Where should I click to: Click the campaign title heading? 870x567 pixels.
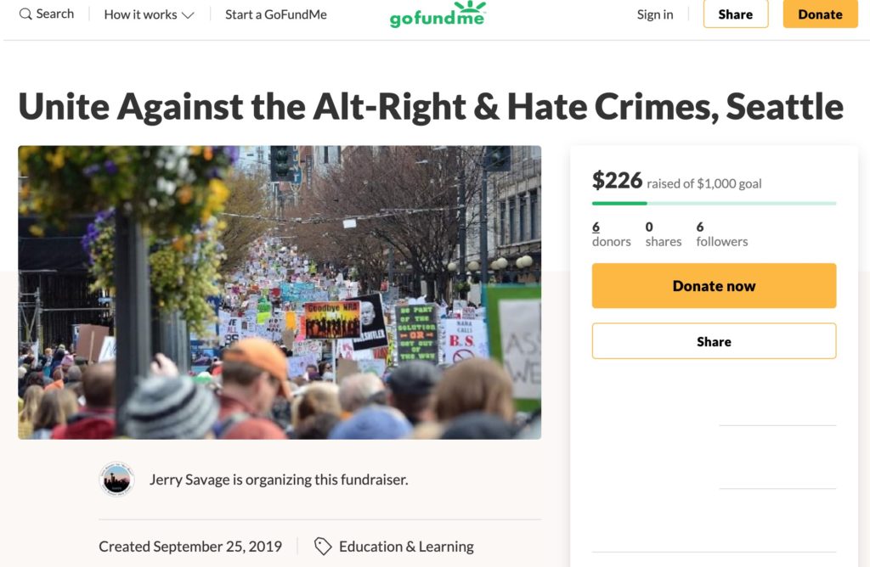(x=431, y=106)
